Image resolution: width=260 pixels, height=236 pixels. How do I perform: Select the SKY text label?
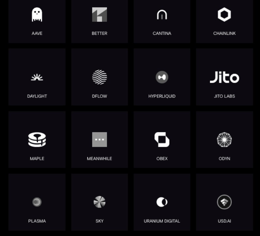[99, 221]
